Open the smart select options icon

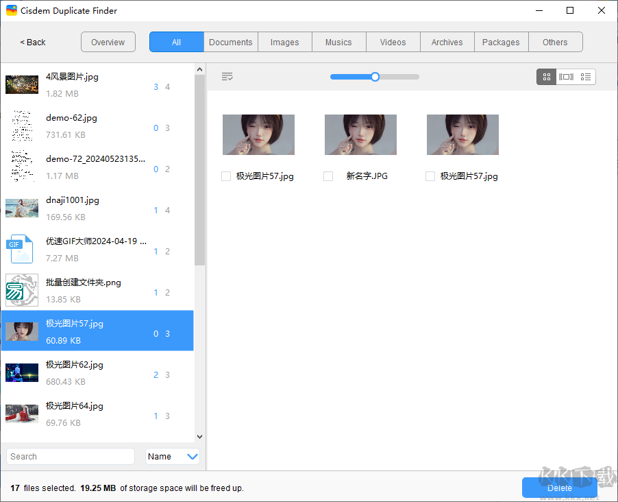coord(227,76)
